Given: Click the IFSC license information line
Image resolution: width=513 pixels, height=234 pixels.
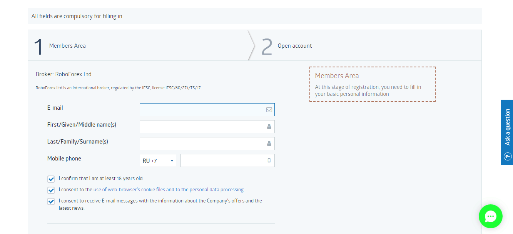Looking at the screenshot, I should 119,88.
